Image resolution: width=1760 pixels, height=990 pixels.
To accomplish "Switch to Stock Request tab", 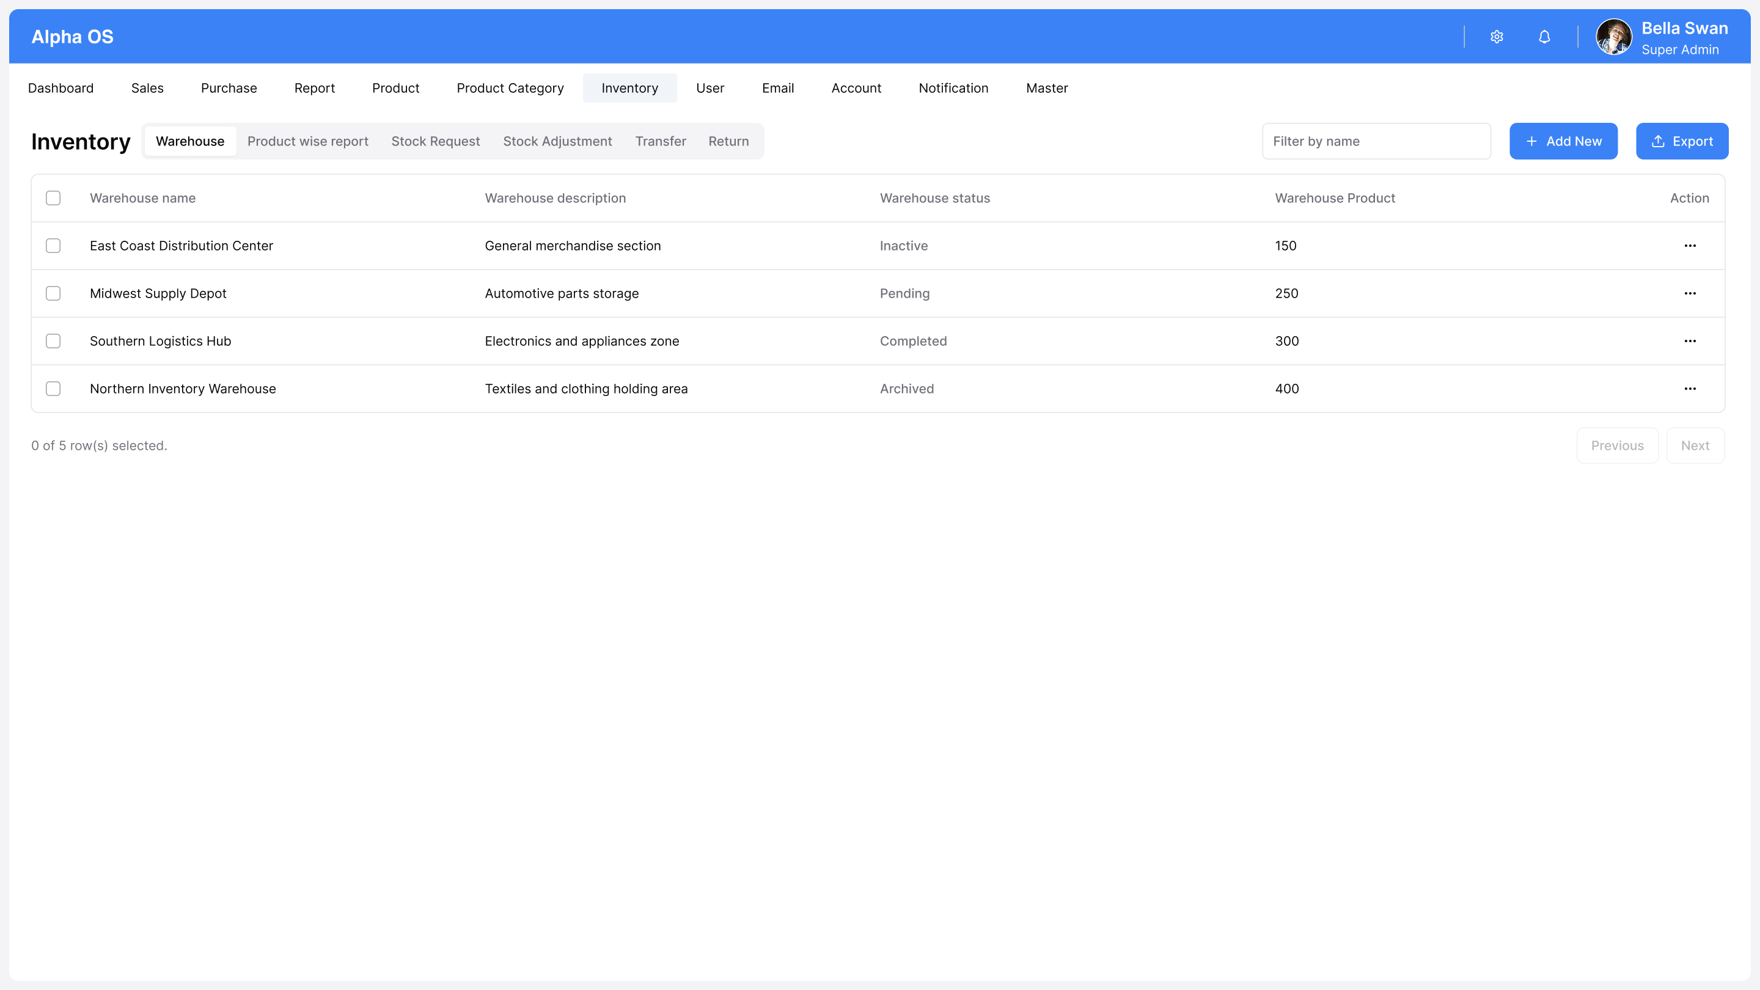I will tap(435, 141).
